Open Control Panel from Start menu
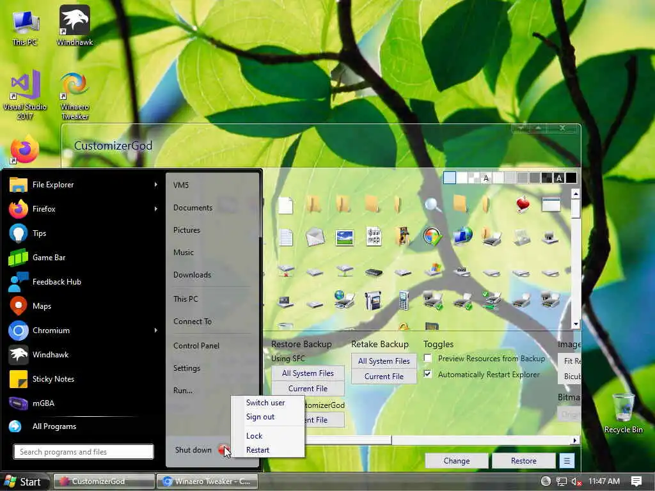Screen dimensions: 655x491 point(196,346)
